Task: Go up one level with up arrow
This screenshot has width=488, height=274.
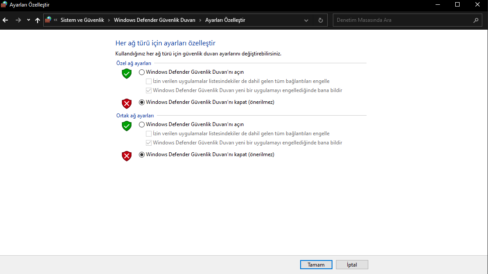Action: [37, 20]
